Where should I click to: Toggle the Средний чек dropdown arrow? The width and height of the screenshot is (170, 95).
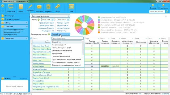click(67, 34)
